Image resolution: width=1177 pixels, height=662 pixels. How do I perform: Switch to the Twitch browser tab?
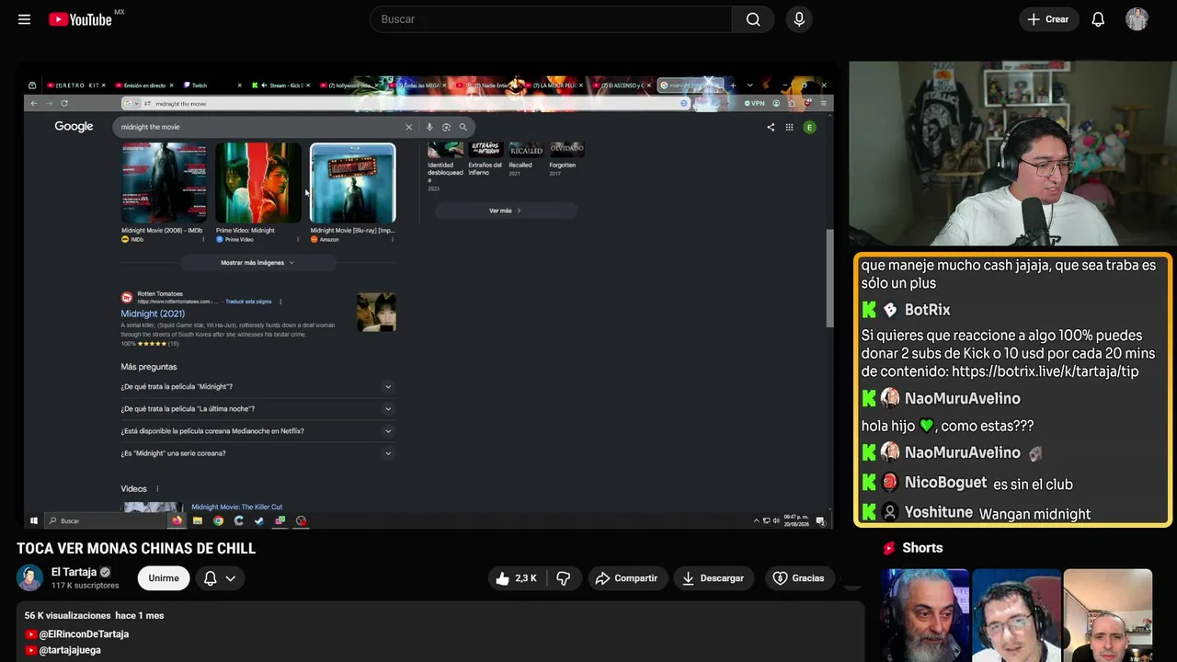click(x=211, y=86)
